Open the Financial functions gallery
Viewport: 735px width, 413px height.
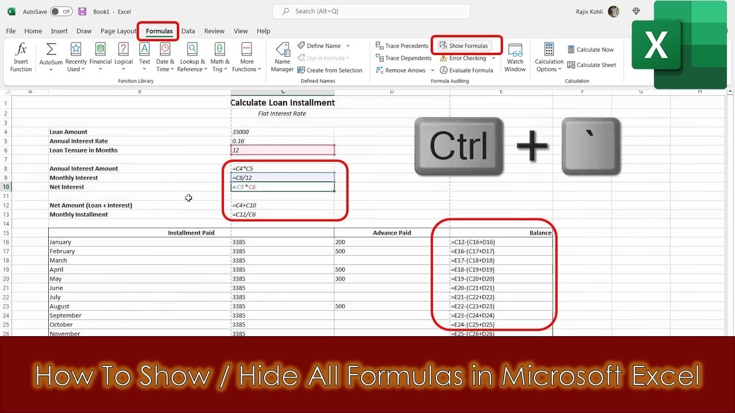[100, 56]
